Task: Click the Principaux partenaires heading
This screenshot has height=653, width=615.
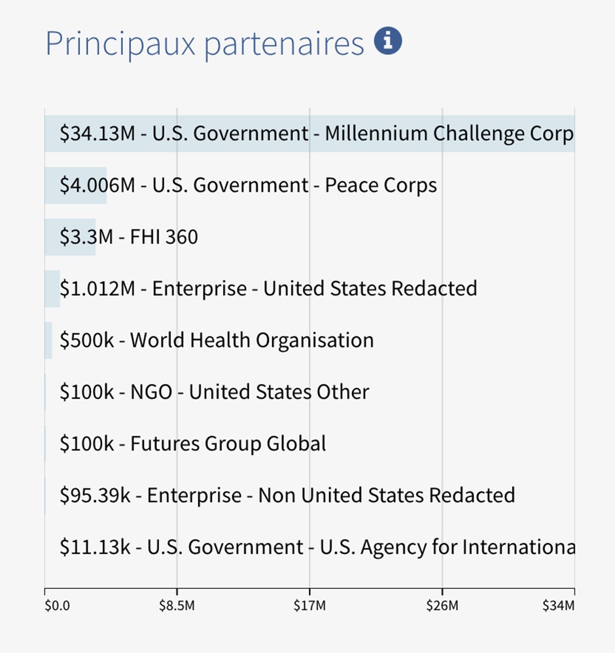Action: [x=205, y=44]
